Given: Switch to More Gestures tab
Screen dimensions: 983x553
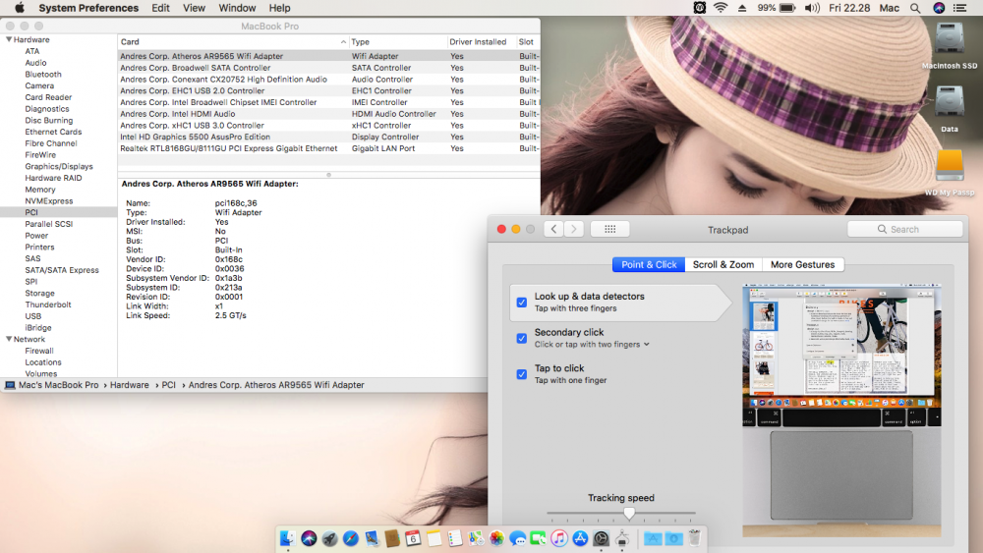Looking at the screenshot, I should point(802,265).
